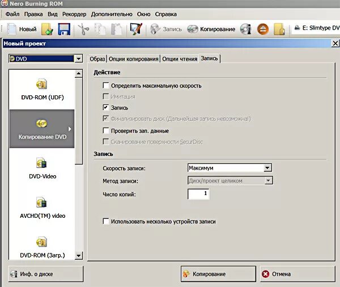Select the Копирование DVD project icon
This screenshot has height=287, width=340.
41,124
